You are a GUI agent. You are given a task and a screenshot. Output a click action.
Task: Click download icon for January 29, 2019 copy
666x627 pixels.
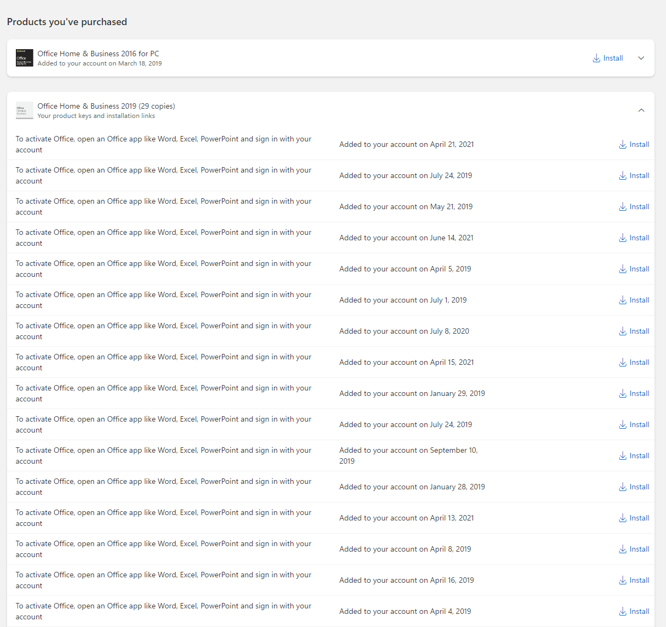coord(623,393)
